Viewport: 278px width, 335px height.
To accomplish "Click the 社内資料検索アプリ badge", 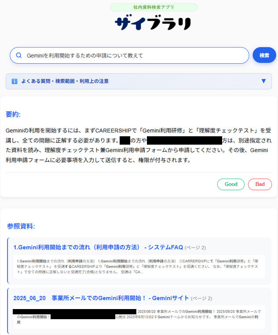I will [154, 7].
